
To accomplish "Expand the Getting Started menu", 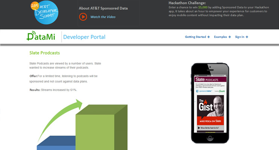I will coord(197,37).
